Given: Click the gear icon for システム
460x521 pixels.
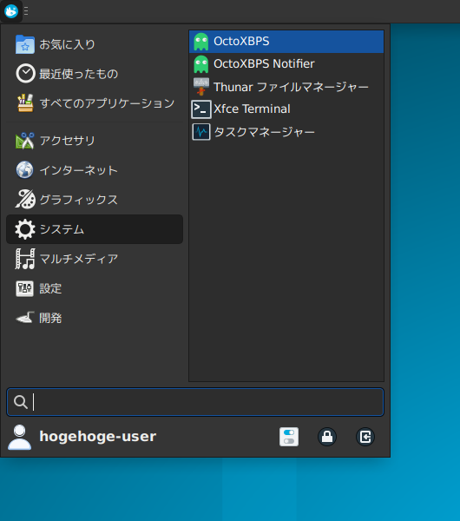Looking at the screenshot, I should (x=25, y=229).
